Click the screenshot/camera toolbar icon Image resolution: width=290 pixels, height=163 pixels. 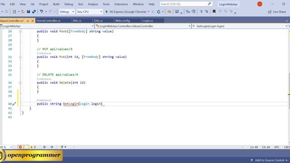(177, 12)
